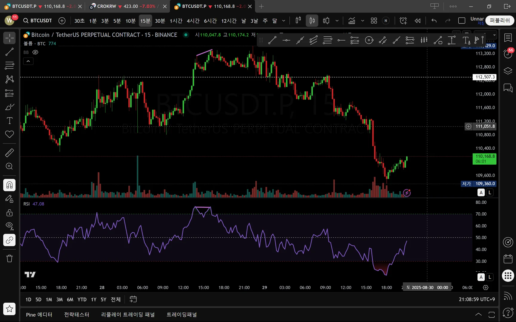The height and width of the screenshot is (322, 516).
Task: Toggle the drawing sync link icon
Action: 10,240
